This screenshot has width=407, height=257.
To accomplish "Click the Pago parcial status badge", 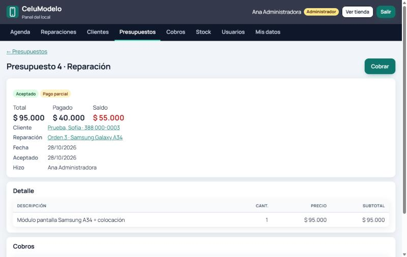I will 55,94.
